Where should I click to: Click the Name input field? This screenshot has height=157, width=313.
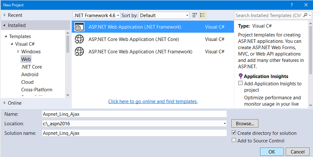(x=134, y=114)
